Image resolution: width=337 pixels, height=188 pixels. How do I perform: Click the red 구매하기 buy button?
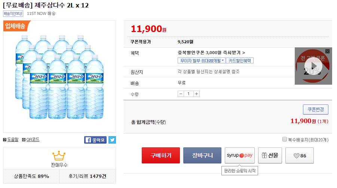[161, 156]
